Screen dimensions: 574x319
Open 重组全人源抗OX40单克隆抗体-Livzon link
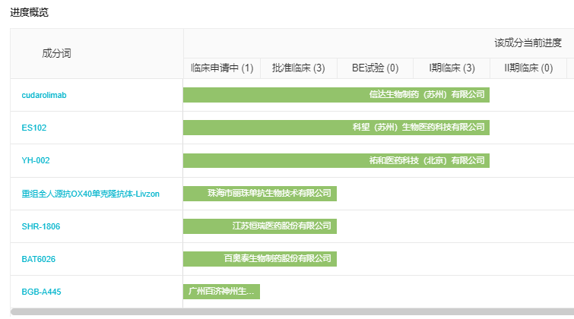click(x=90, y=194)
